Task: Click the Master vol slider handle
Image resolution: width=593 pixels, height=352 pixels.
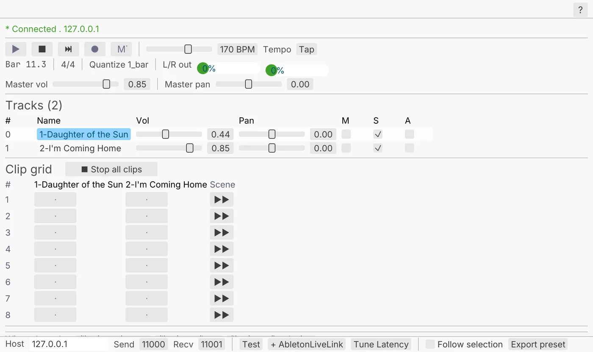Action: click(x=106, y=84)
